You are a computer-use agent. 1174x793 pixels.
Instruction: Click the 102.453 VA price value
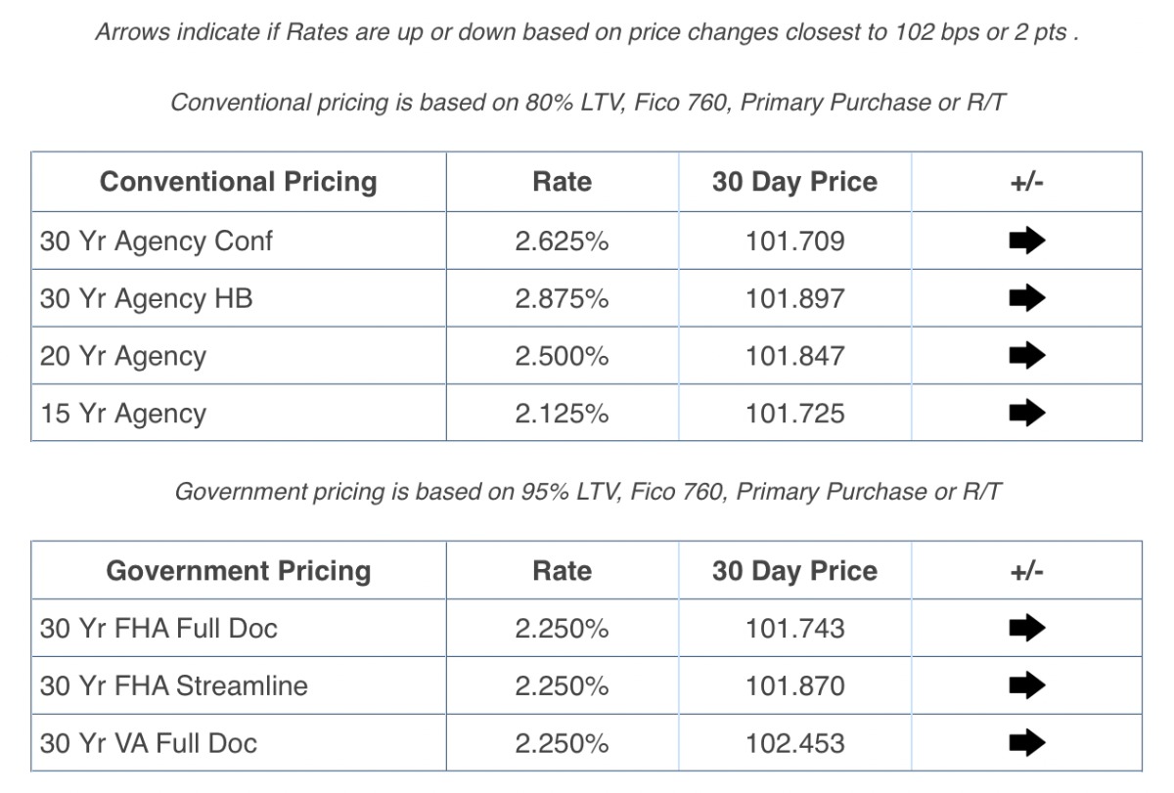pyautogui.click(x=794, y=743)
